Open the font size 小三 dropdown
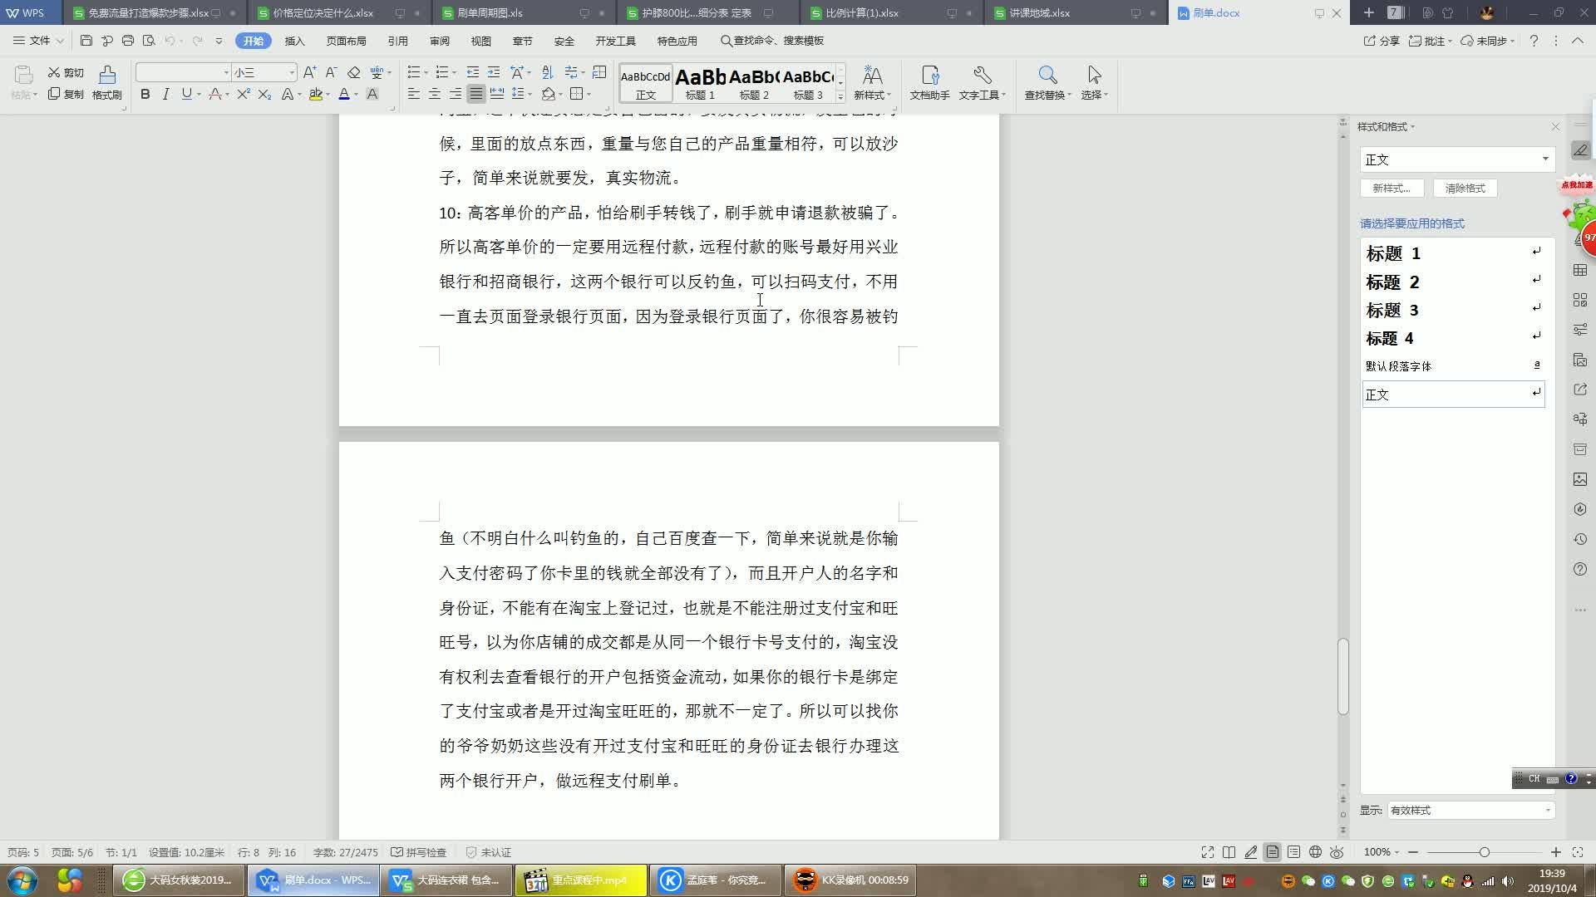Viewport: 1596px width, 897px height. (x=292, y=72)
